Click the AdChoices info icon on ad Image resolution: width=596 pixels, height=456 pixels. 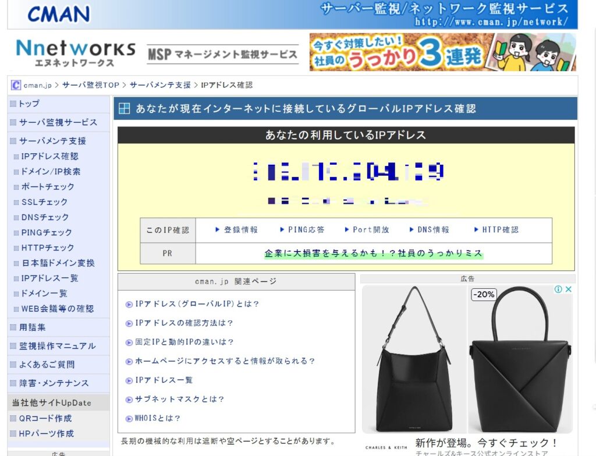pyautogui.click(x=558, y=289)
